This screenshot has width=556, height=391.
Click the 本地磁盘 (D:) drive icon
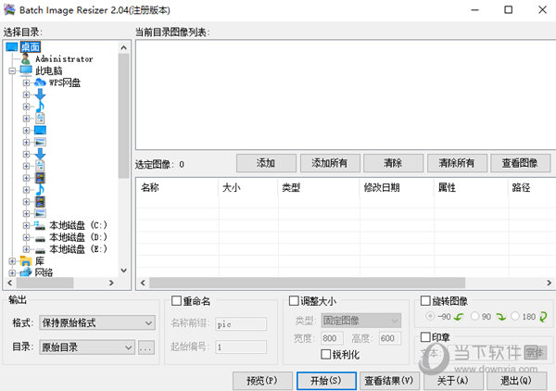point(40,237)
